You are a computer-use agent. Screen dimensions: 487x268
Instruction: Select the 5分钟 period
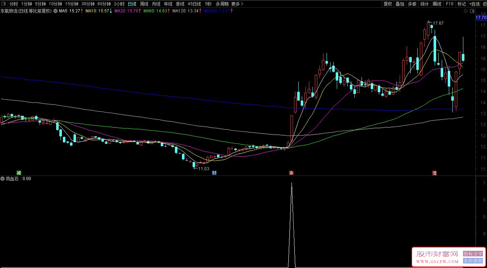point(41,4)
